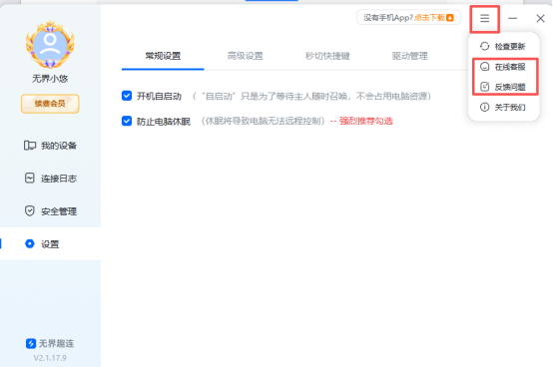This screenshot has height=368, width=553.
Task: Click version text V2.1.17.9
Action: click(x=50, y=358)
